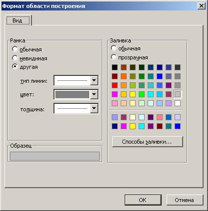Confirm with the OK button
208x211 pixels.
pos(143,200)
